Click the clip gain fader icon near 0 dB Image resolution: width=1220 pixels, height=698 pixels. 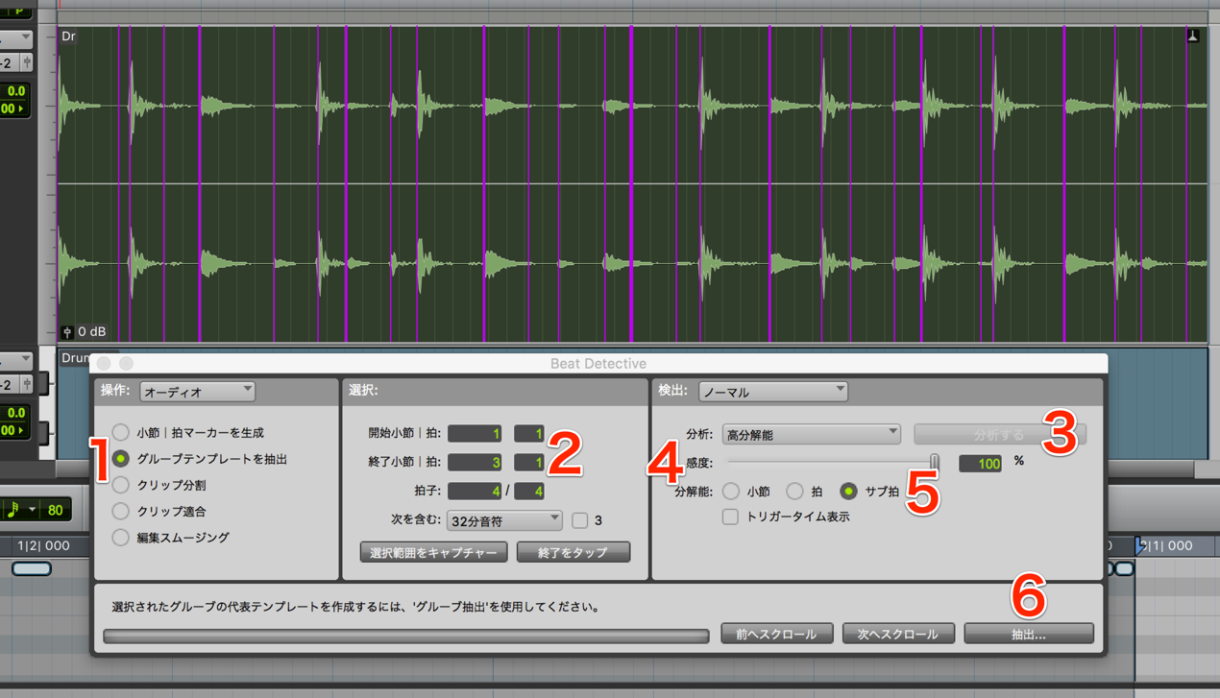[67, 331]
